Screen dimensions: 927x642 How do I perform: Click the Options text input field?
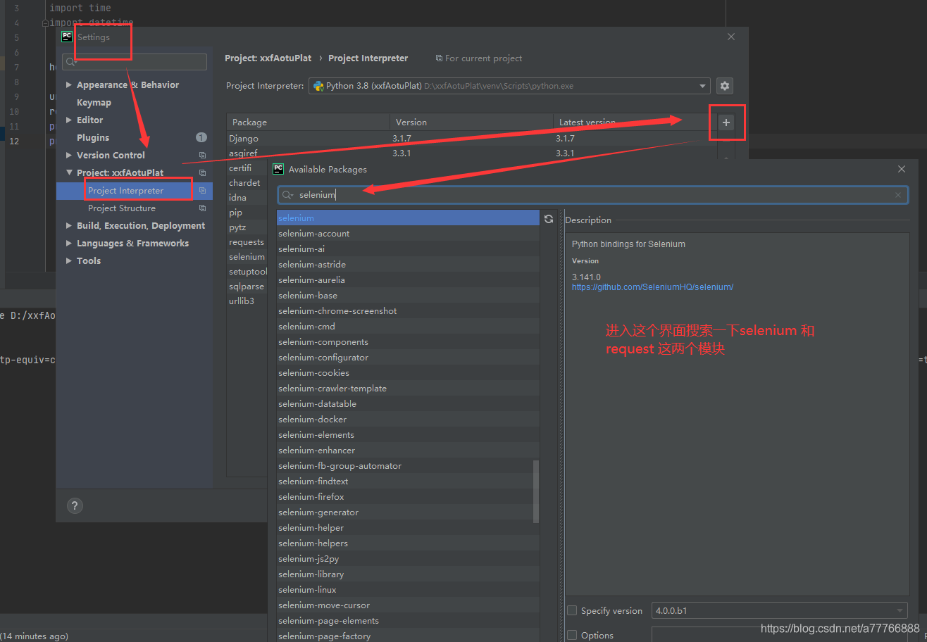(x=780, y=635)
